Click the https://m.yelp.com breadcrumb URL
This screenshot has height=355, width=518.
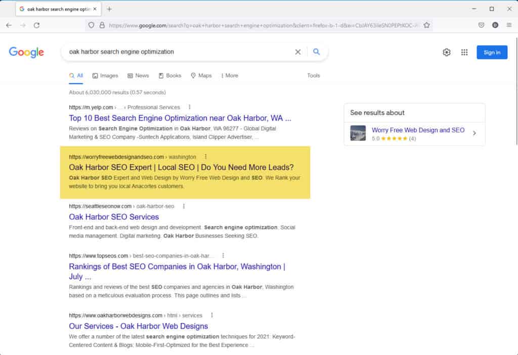click(x=91, y=107)
